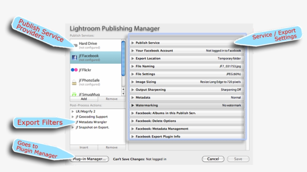
Task: Add a new publish service
Action: pos(84,99)
